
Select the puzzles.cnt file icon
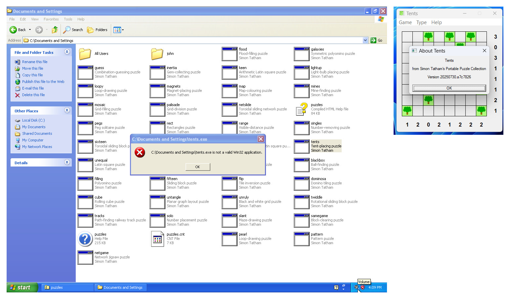[157, 239]
